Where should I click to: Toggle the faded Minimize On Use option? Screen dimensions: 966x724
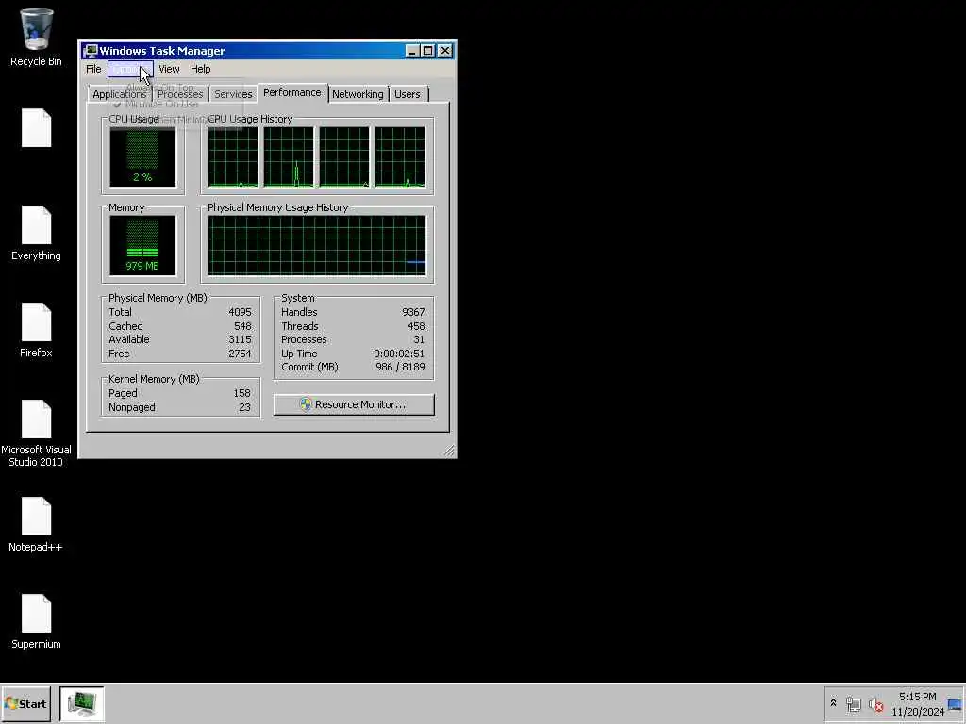point(161,104)
